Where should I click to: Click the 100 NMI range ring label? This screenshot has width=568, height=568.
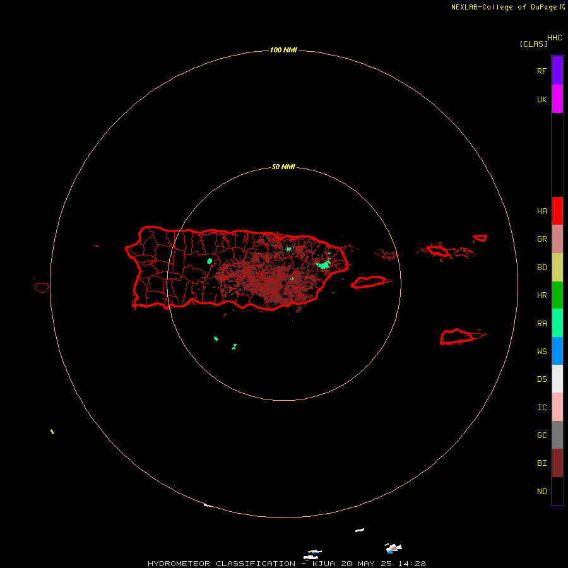coord(283,50)
